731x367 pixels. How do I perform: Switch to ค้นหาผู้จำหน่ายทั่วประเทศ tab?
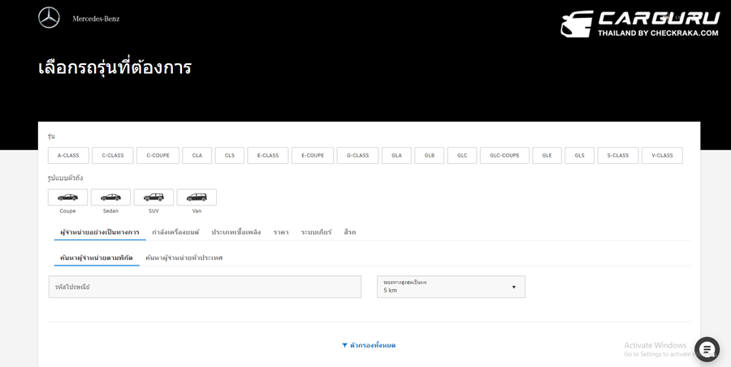pos(184,258)
